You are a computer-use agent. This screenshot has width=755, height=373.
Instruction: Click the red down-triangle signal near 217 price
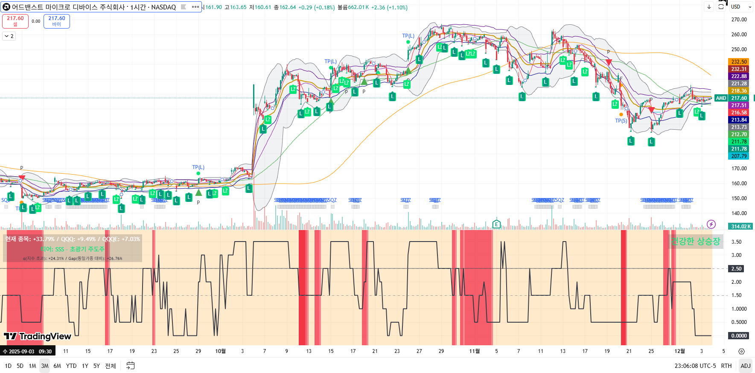651,110
